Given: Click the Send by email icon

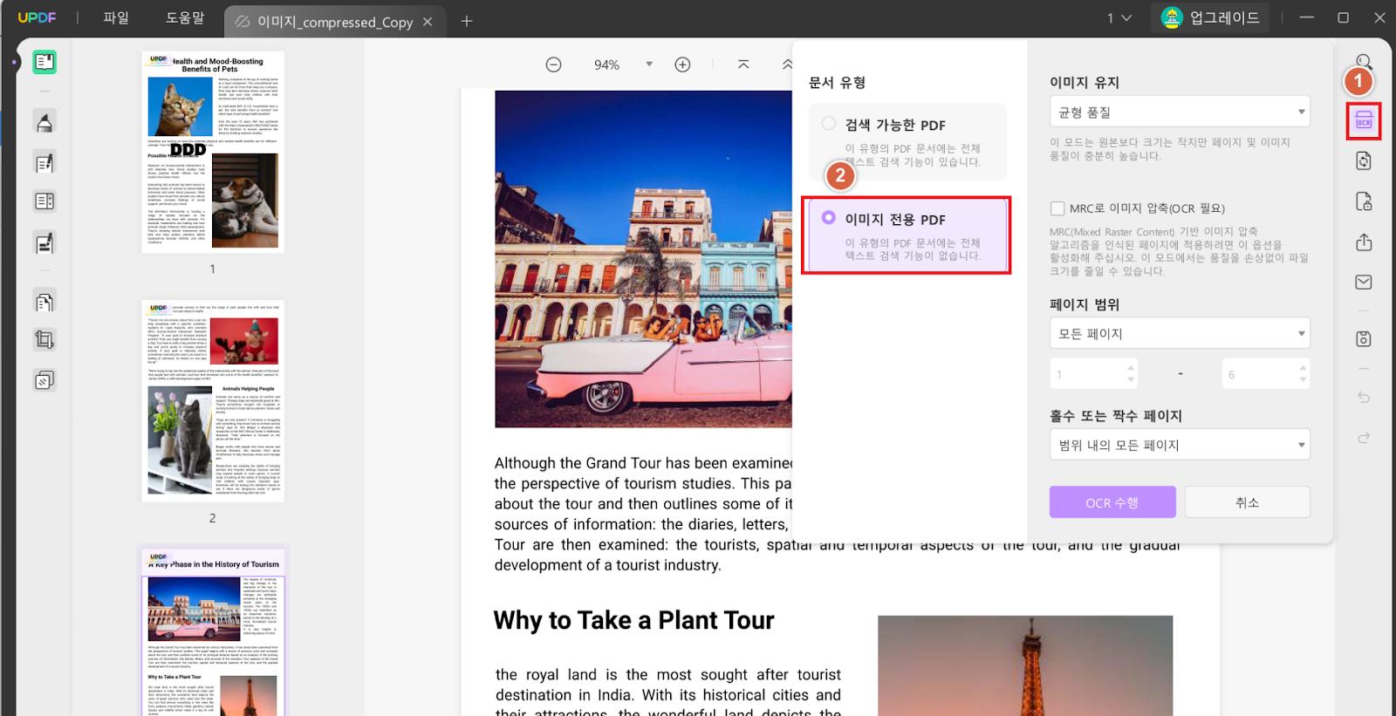Looking at the screenshot, I should (x=1364, y=282).
